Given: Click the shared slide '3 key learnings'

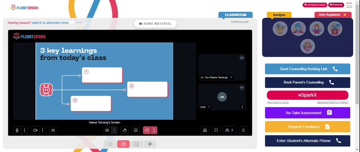Looking at the screenshot, I should (x=104, y=81).
